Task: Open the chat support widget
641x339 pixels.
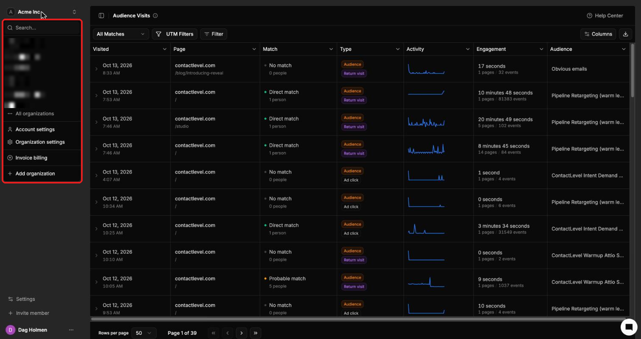Action: pos(629,327)
